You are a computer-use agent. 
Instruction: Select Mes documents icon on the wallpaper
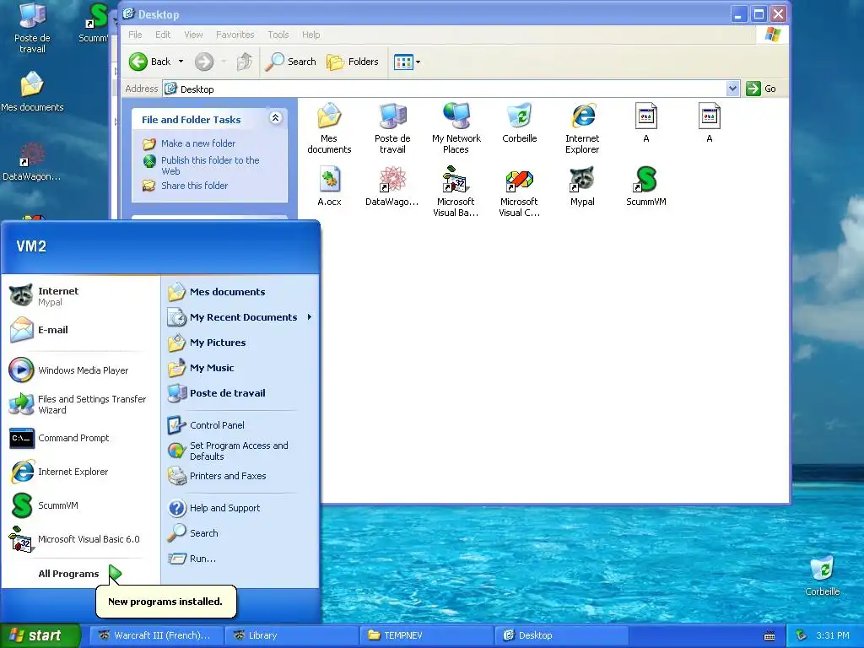(32, 91)
